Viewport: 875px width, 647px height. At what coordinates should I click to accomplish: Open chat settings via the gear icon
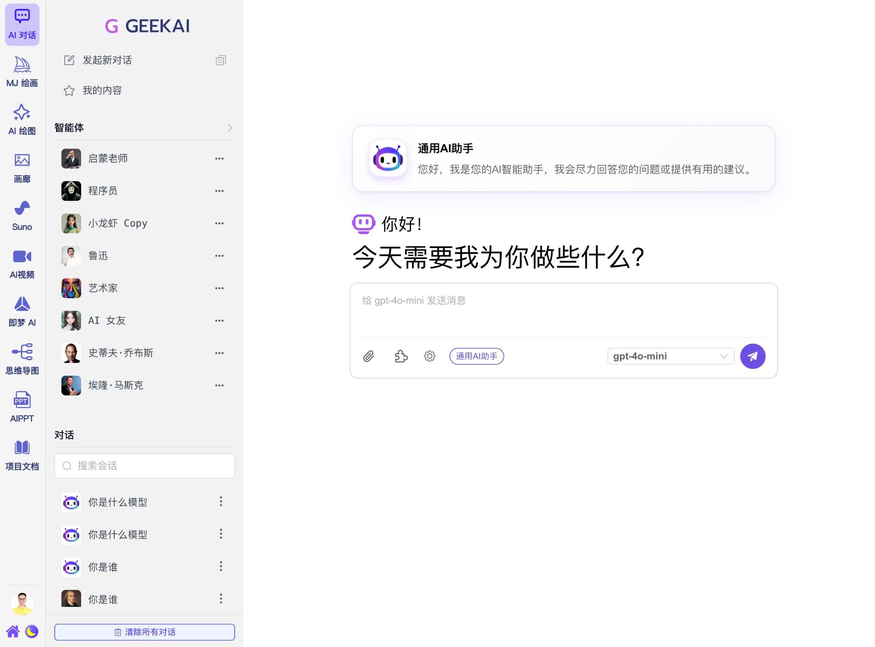point(429,356)
